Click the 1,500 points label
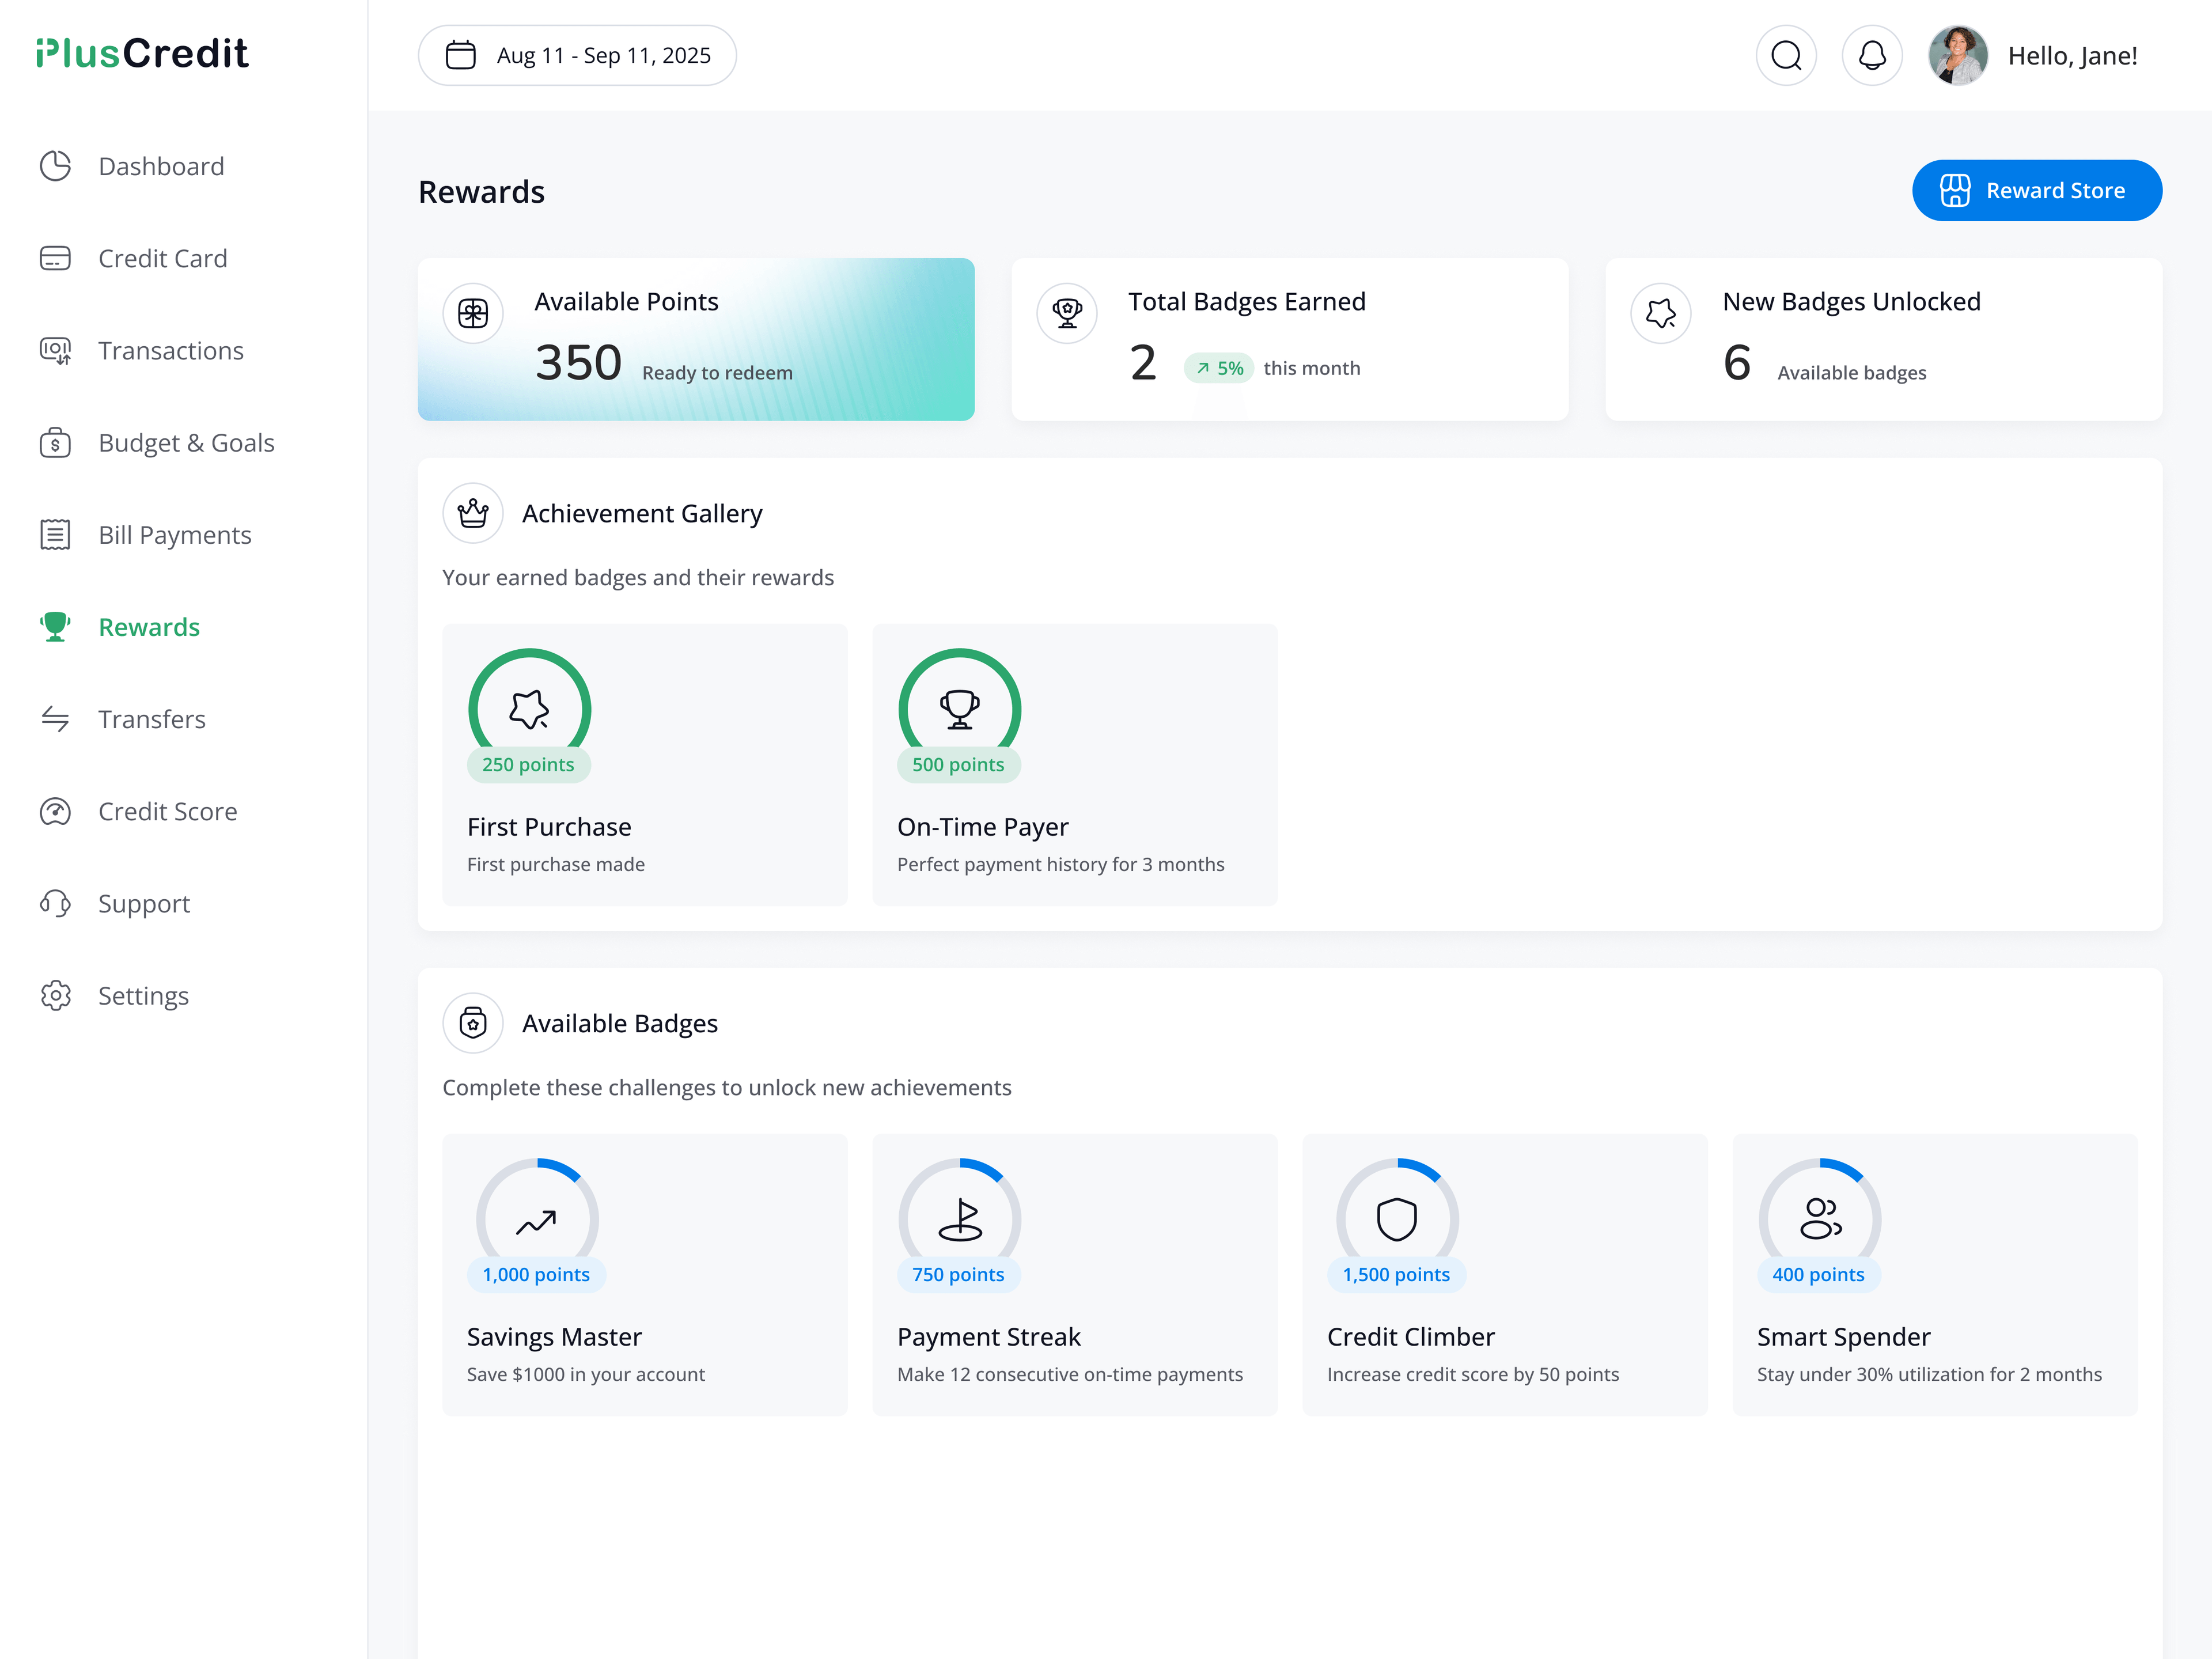The height and width of the screenshot is (1659, 2212). pos(1396,1275)
